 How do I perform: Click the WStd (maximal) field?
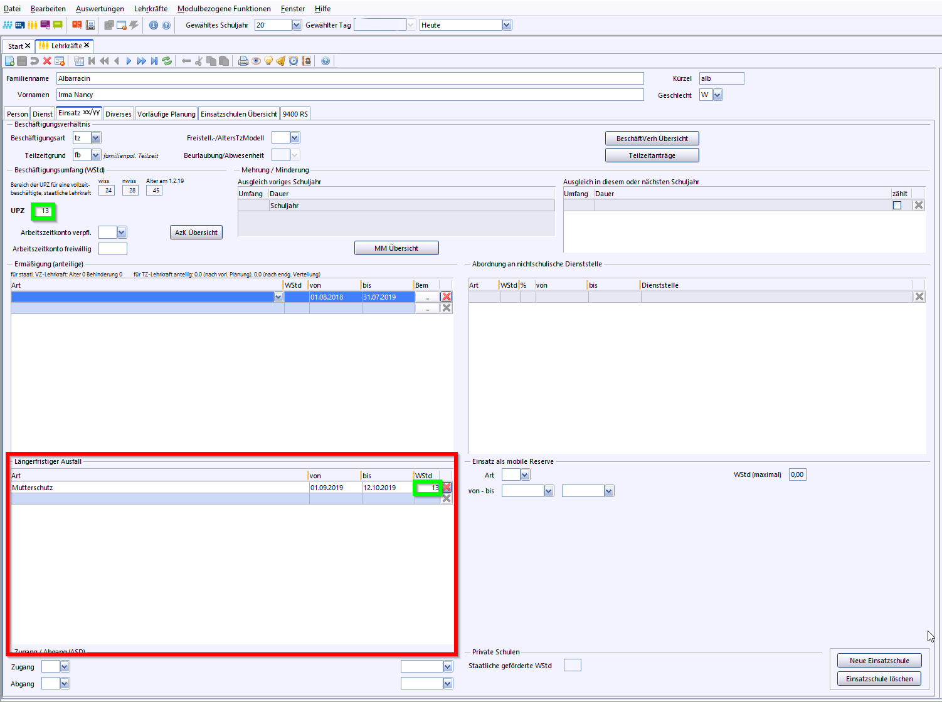click(x=797, y=474)
